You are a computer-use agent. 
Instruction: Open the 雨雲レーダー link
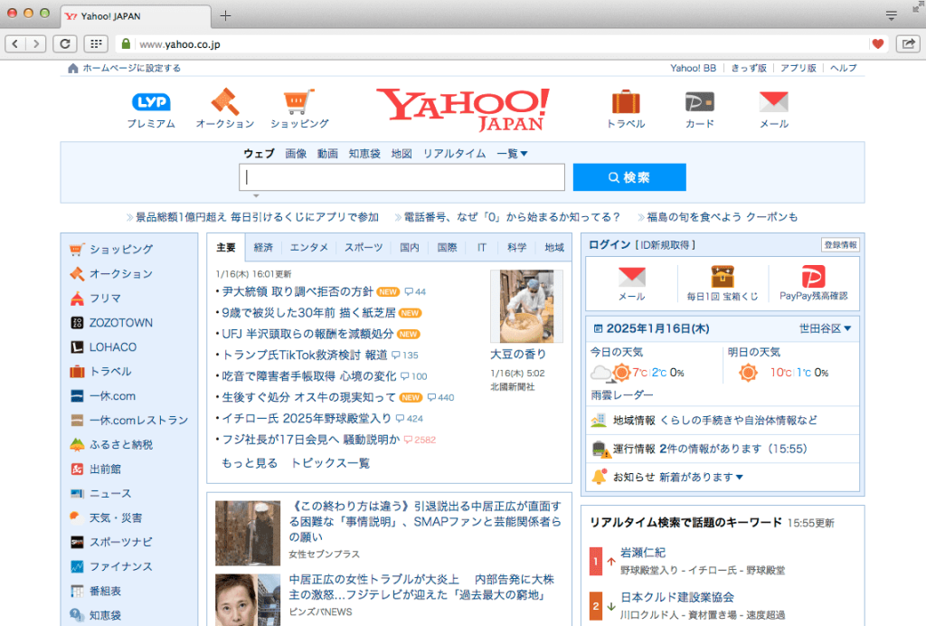tap(622, 395)
